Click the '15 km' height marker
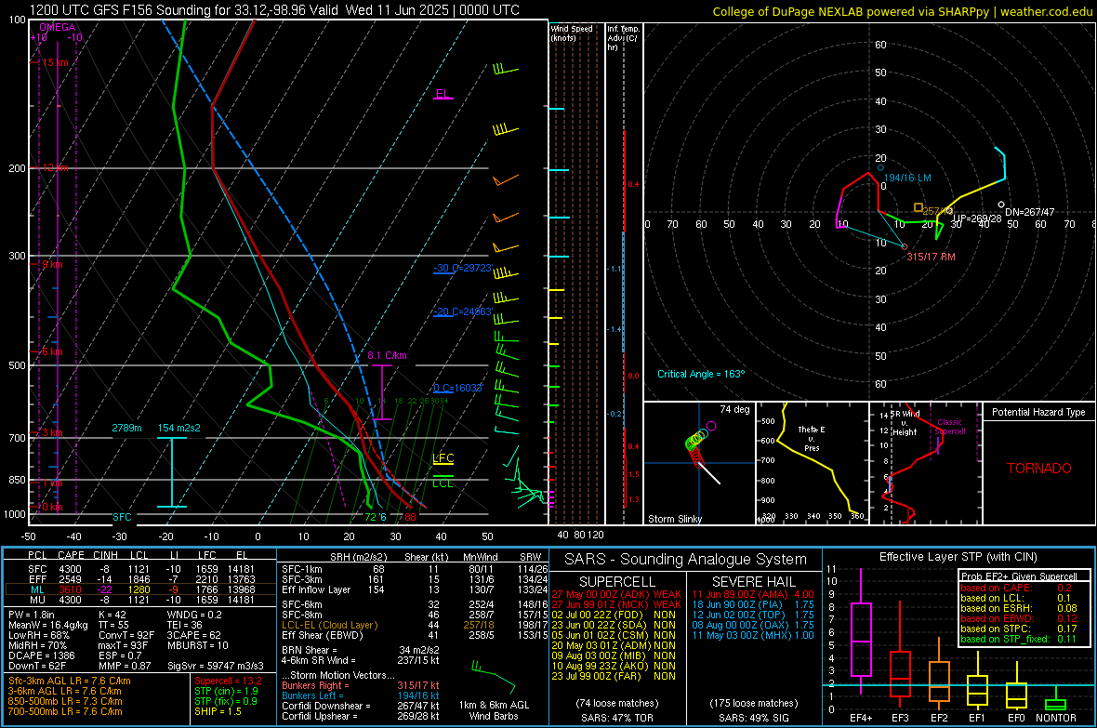The image size is (1097, 728). point(55,62)
